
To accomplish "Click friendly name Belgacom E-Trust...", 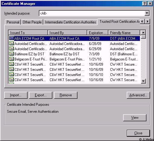I will pos(124,59).
